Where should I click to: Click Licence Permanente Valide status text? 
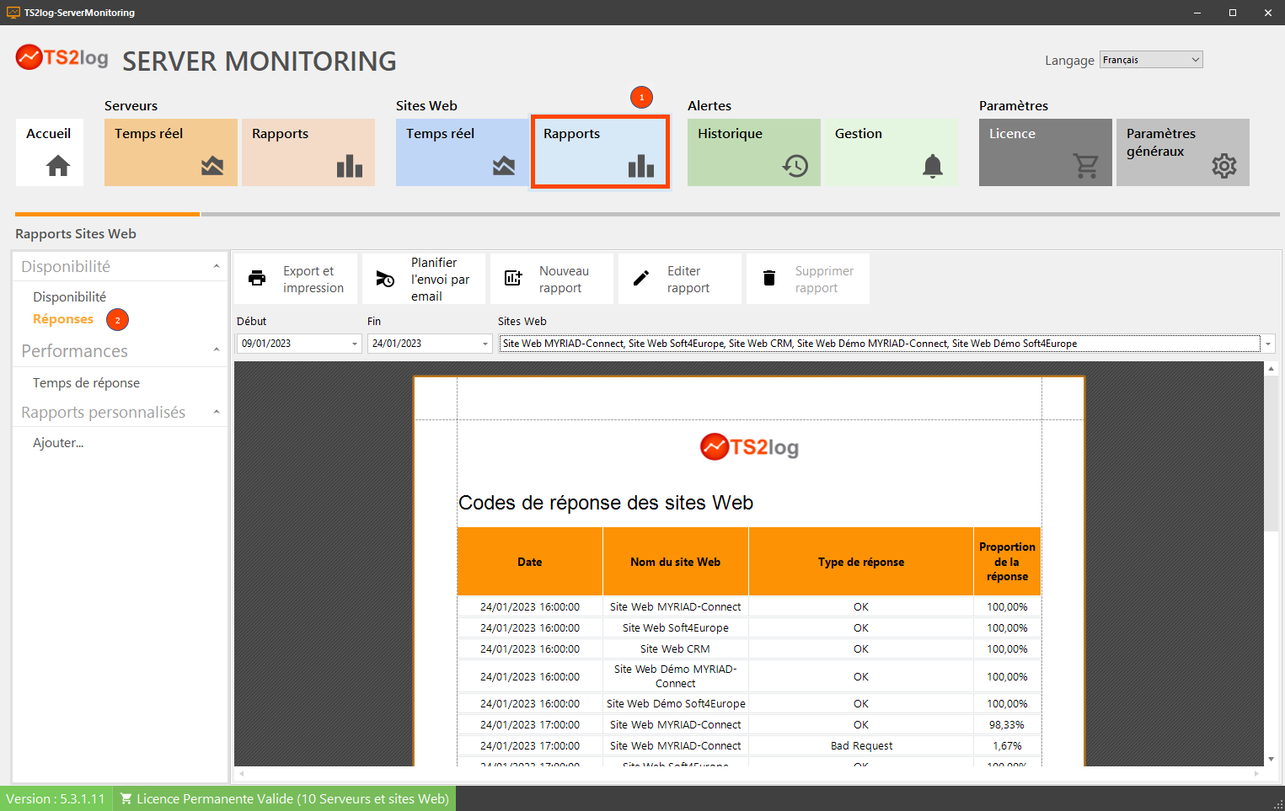[292, 798]
